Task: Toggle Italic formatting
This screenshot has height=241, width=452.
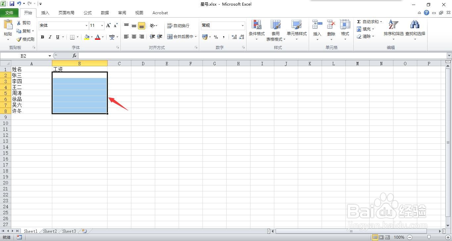Action: pos(50,37)
